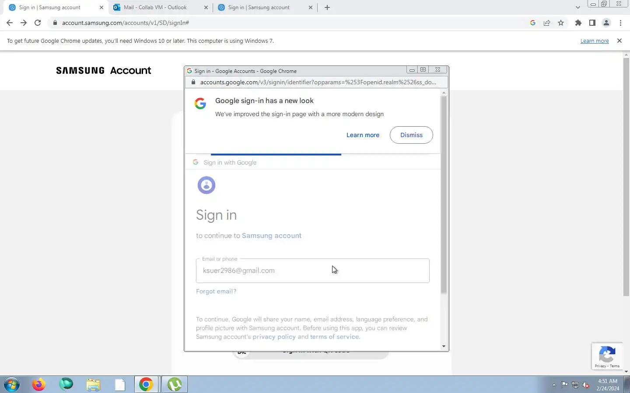Screen dimensions: 630x393
Task: Dismiss the Chrome update notice with the X
Action: (619, 41)
